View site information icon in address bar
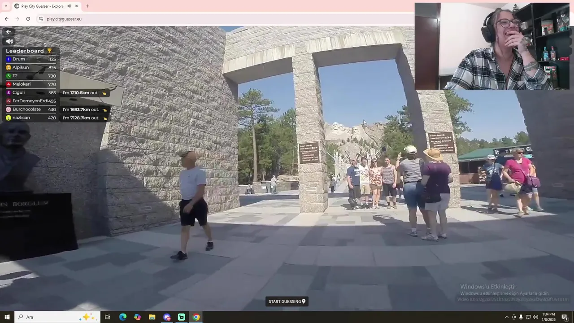This screenshot has width=574, height=323. pos(41,19)
